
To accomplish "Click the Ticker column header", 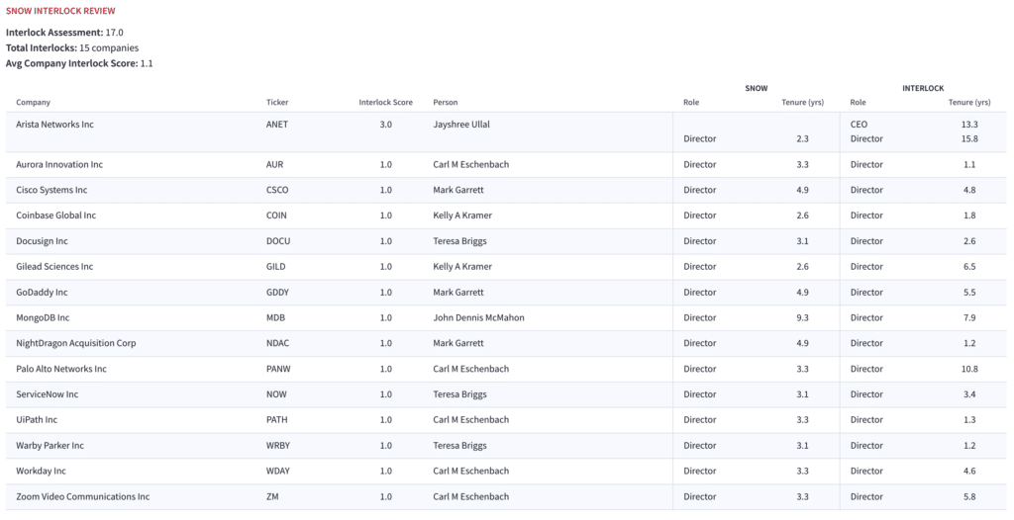I will (277, 102).
